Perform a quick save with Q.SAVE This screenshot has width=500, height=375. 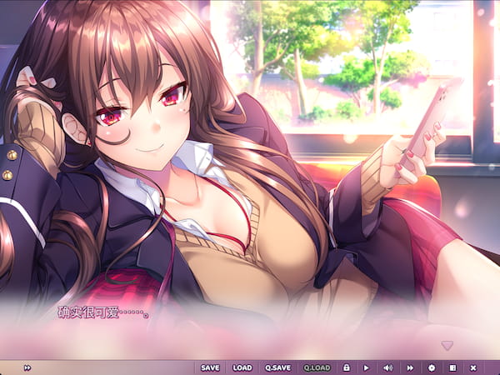(x=277, y=367)
